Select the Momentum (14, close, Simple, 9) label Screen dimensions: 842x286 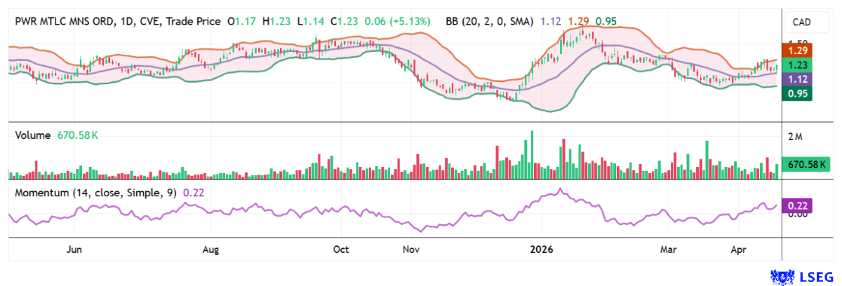pos(95,191)
